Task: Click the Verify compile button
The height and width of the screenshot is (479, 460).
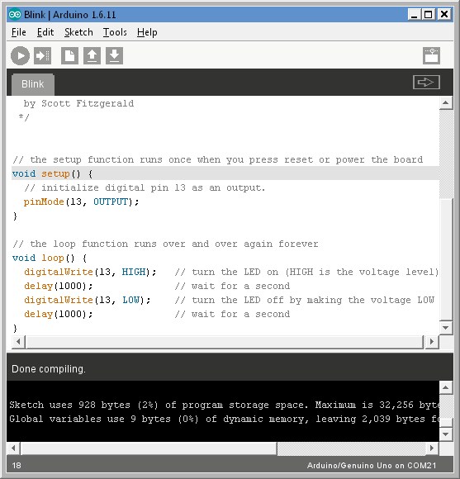Action: coord(20,56)
